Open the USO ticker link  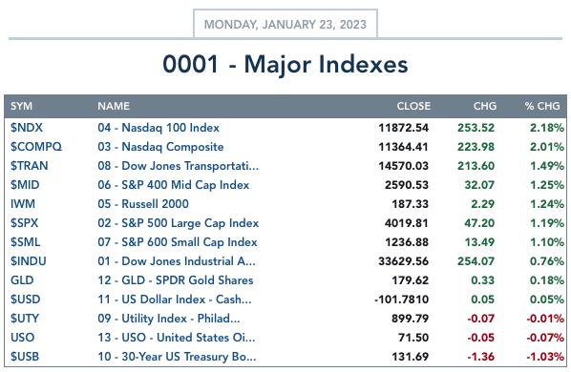coord(22,337)
